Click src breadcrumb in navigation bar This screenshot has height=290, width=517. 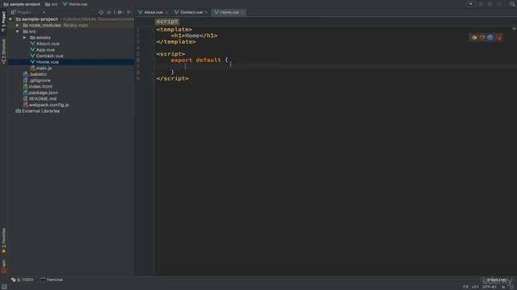point(51,4)
